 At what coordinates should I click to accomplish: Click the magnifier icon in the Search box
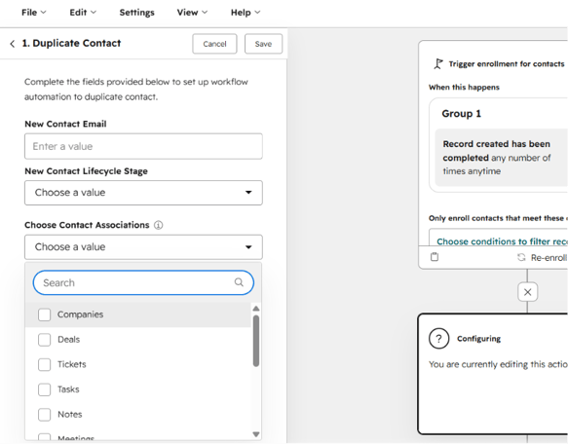click(x=239, y=282)
